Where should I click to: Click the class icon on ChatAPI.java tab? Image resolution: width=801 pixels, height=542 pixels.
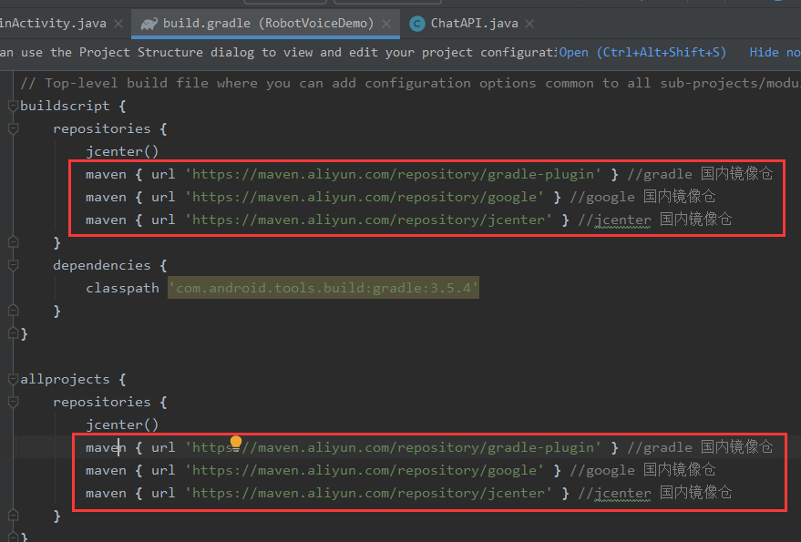point(417,24)
